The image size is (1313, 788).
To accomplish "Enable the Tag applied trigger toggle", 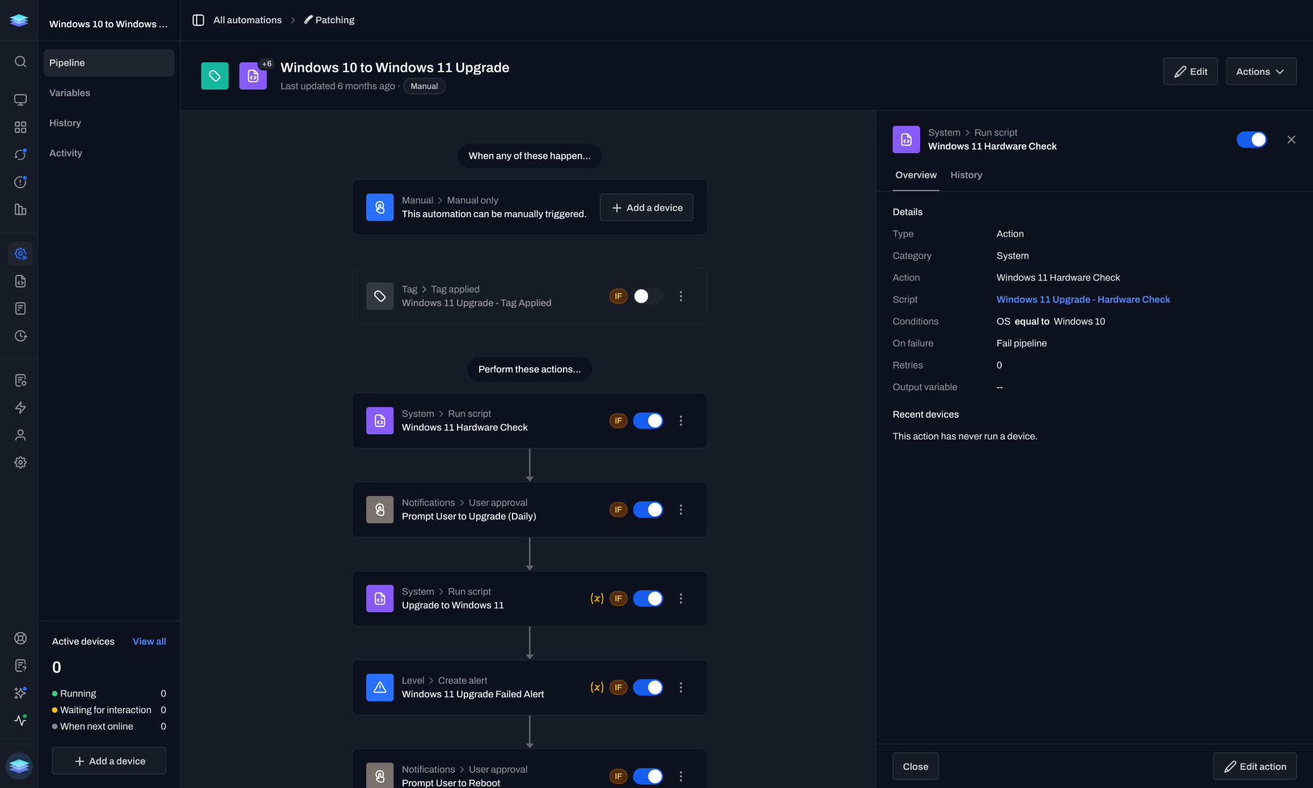I will (648, 296).
